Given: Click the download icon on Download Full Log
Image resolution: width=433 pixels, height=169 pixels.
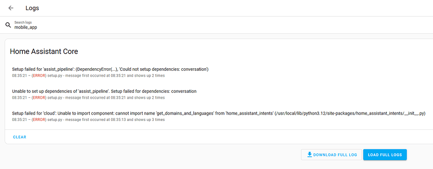Looking at the screenshot, I should pos(310,155).
